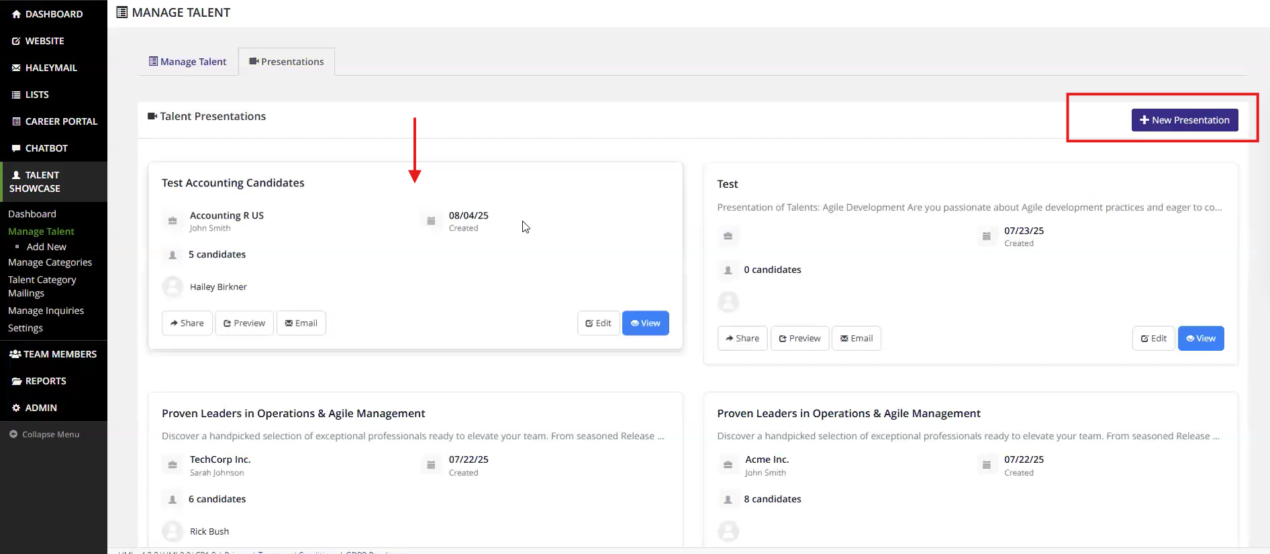
Task: View the Test Accounting Candidates presentation
Action: click(645, 323)
